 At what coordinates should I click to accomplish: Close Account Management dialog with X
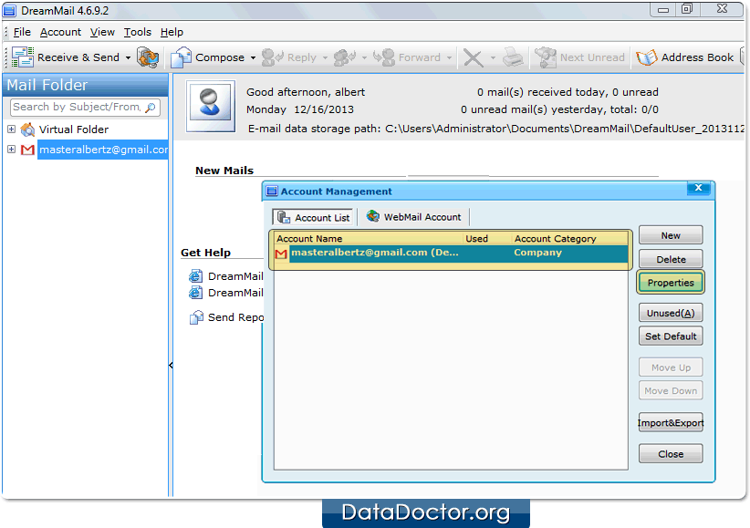click(698, 188)
